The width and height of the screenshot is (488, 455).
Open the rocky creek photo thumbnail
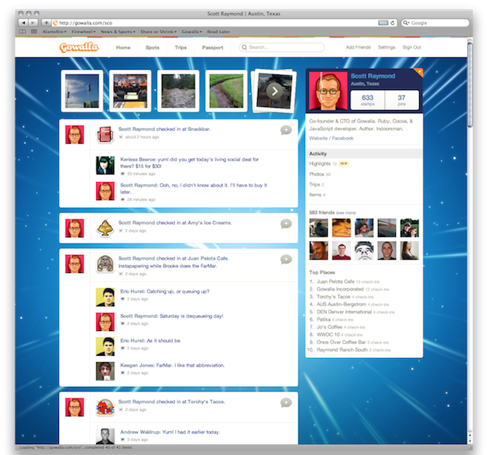click(178, 91)
